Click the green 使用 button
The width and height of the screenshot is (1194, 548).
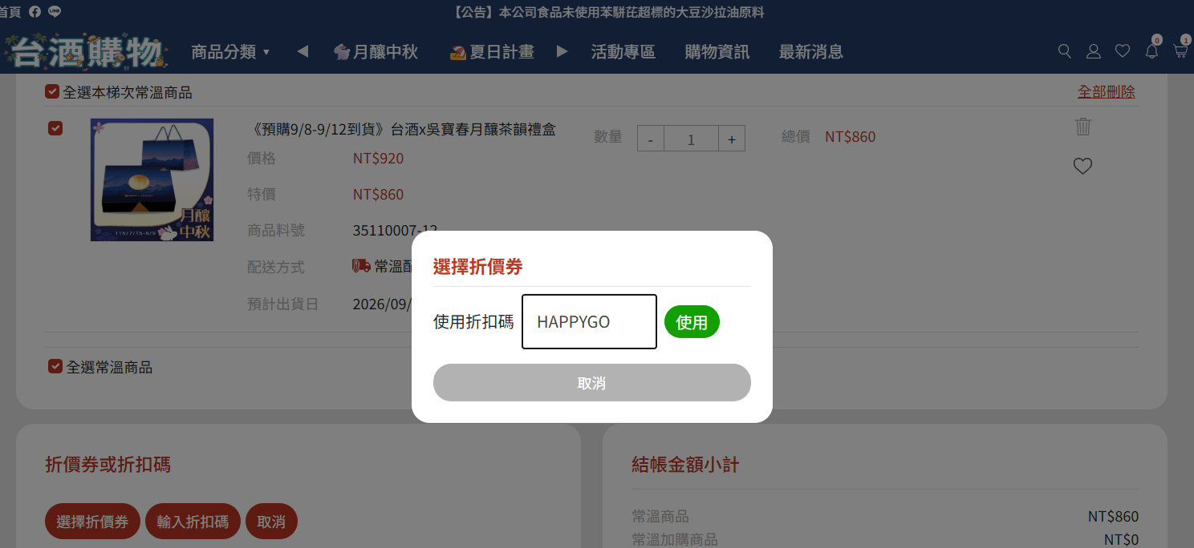(692, 322)
